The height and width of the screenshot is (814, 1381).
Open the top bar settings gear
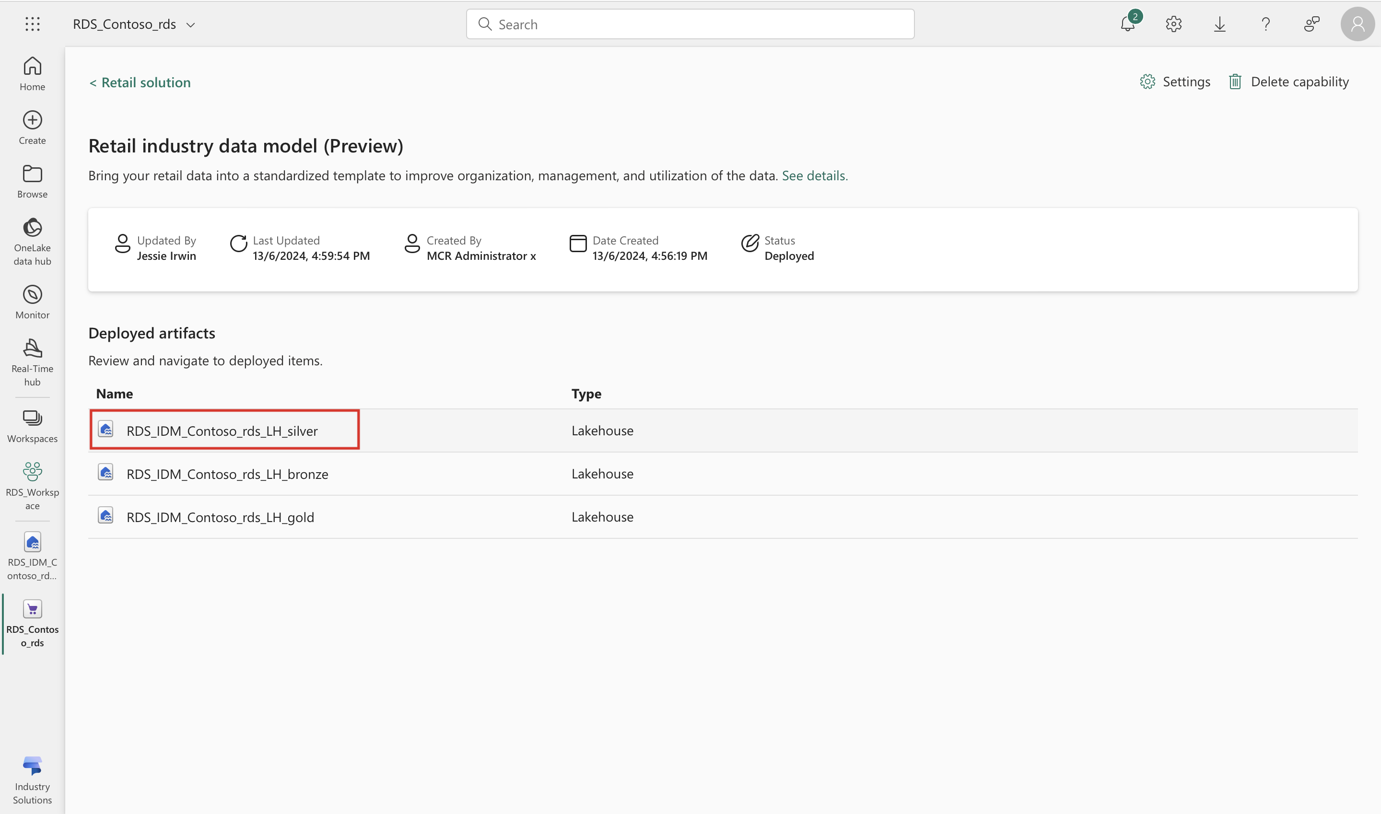click(1173, 24)
